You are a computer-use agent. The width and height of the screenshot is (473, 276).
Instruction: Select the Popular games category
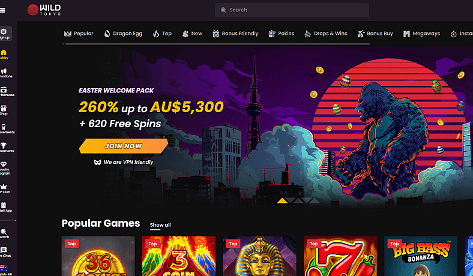tap(79, 34)
